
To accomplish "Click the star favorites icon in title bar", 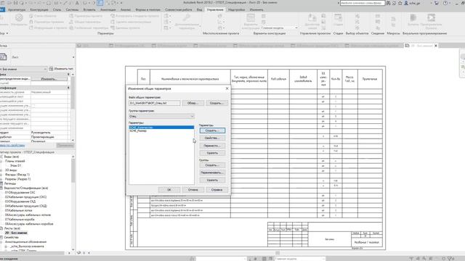I will point(400,3).
